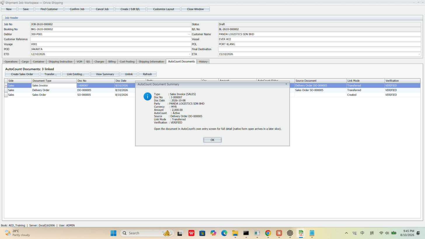Viewport: 425px width, 239px height.
Task: Open the ChatGPT taskbar icon
Action: pos(290,233)
